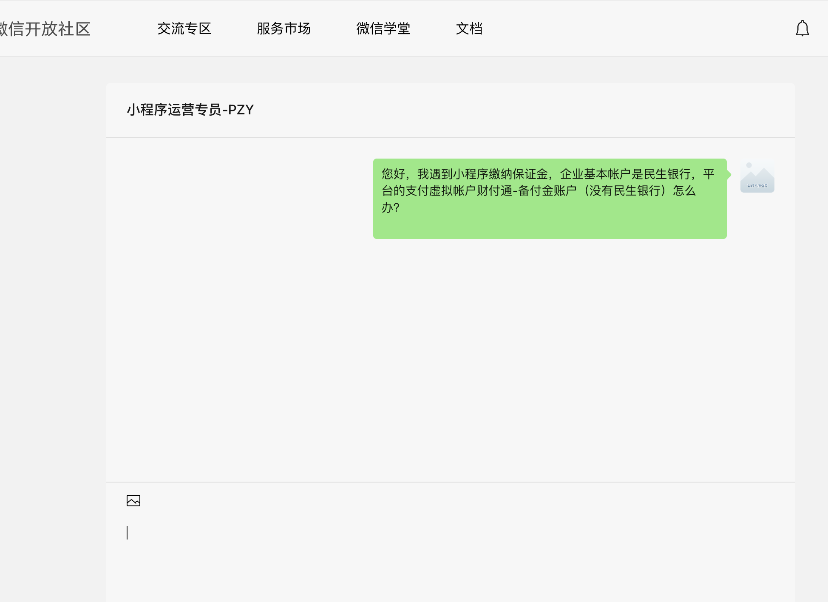
Task: Open the notifications bell icon
Action: tap(802, 28)
